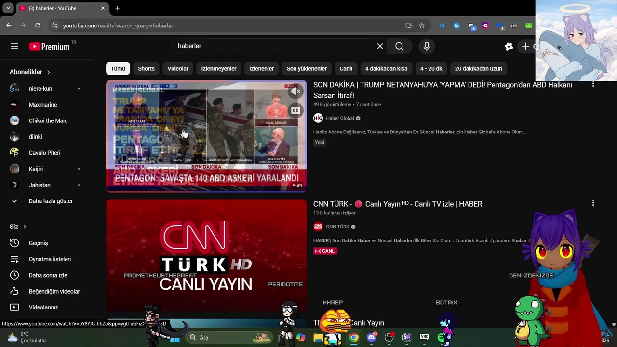Bookmark this page with star icon
This screenshot has width=617, height=347.
pos(422,26)
